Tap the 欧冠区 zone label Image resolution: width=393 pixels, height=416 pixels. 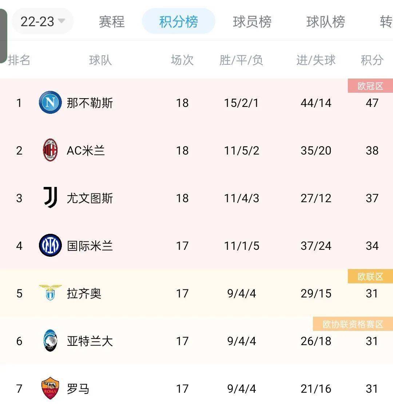[x=370, y=86]
